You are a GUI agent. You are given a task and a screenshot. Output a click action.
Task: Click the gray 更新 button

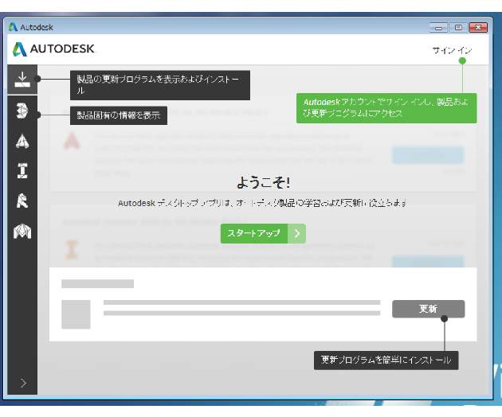[429, 309]
